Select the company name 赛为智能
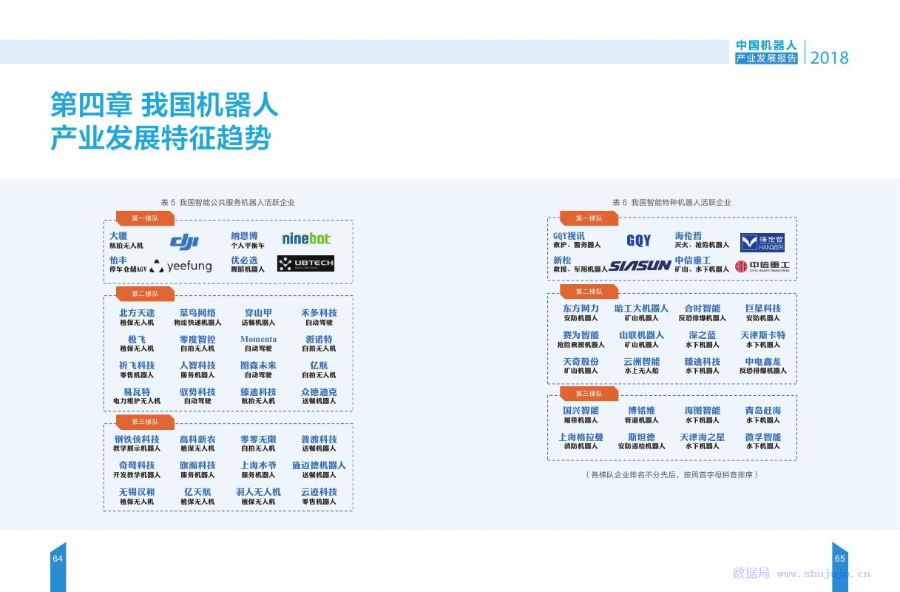 coord(581,335)
